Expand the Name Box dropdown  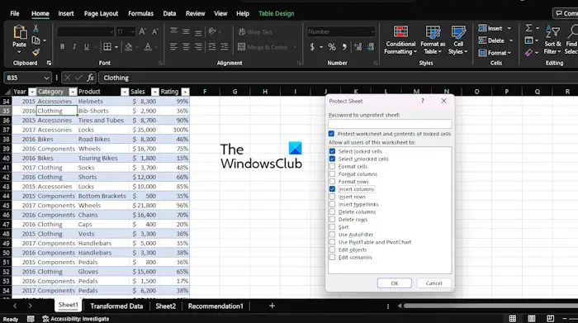pyautogui.click(x=46, y=78)
